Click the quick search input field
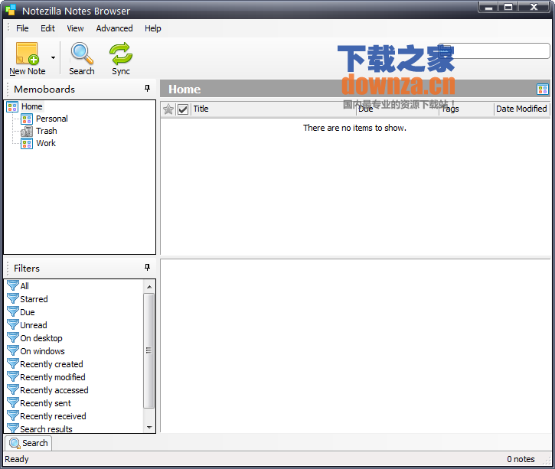 [494, 51]
